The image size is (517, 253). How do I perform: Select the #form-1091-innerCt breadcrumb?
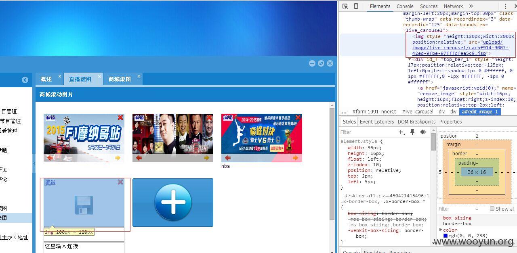click(x=374, y=112)
